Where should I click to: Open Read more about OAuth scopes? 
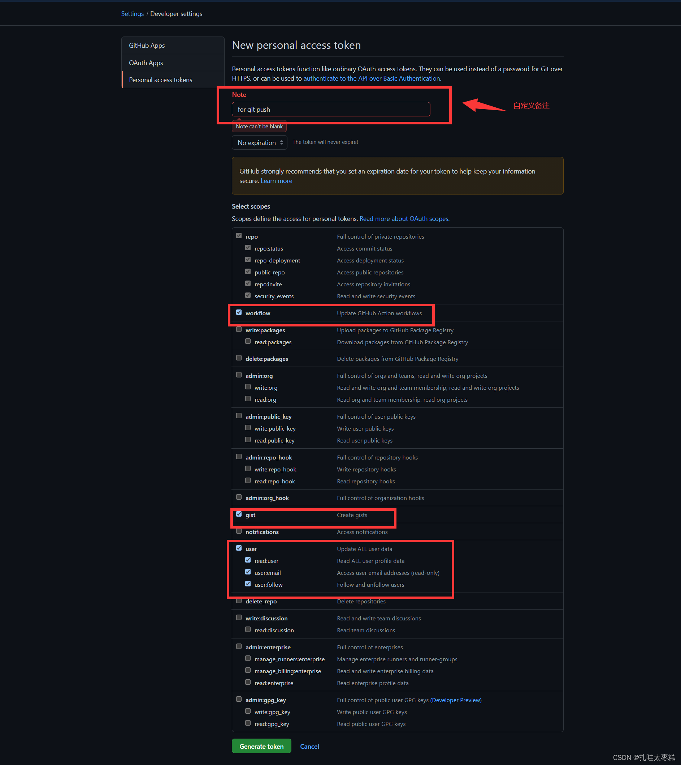pyautogui.click(x=404, y=218)
